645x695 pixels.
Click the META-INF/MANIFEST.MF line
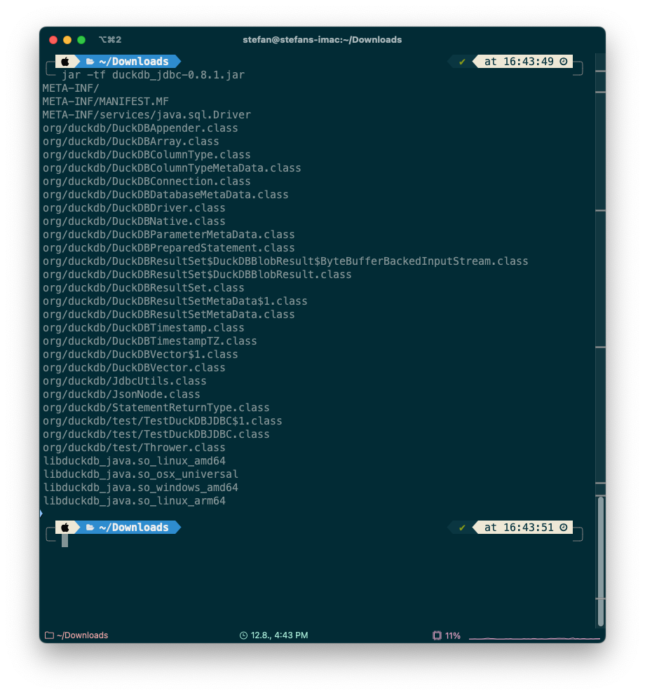(106, 102)
